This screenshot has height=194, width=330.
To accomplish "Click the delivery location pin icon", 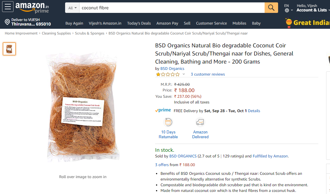I will (x=7, y=22).
